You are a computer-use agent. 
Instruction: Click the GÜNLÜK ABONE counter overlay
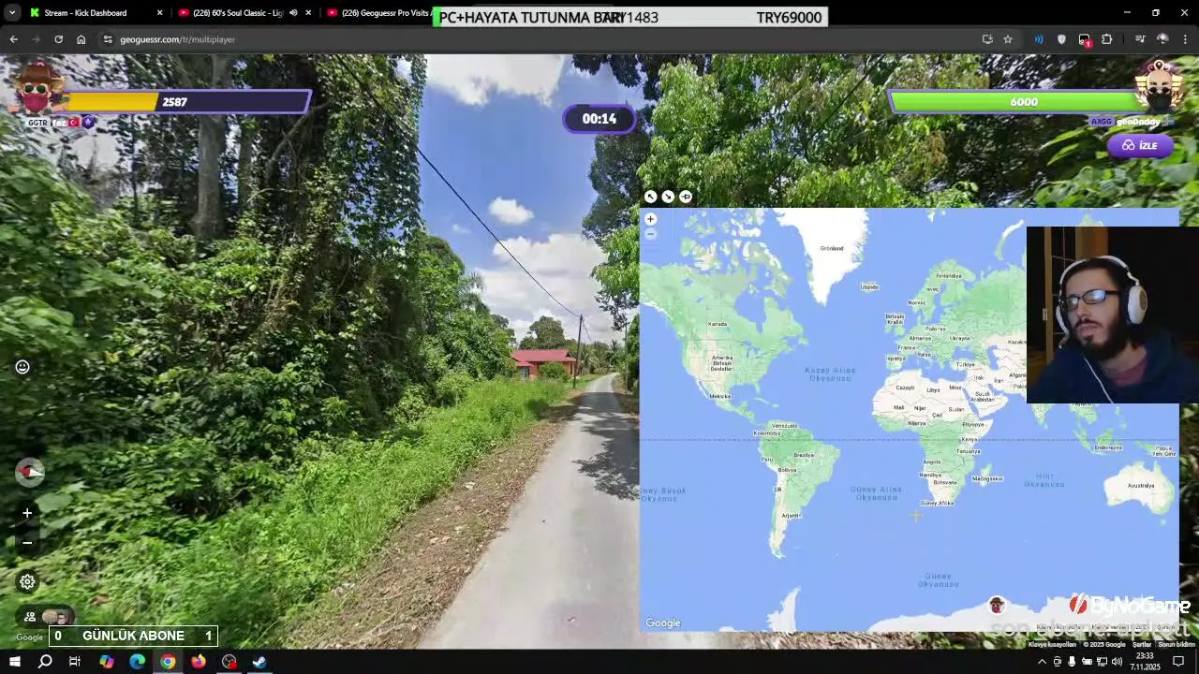click(x=133, y=636)
